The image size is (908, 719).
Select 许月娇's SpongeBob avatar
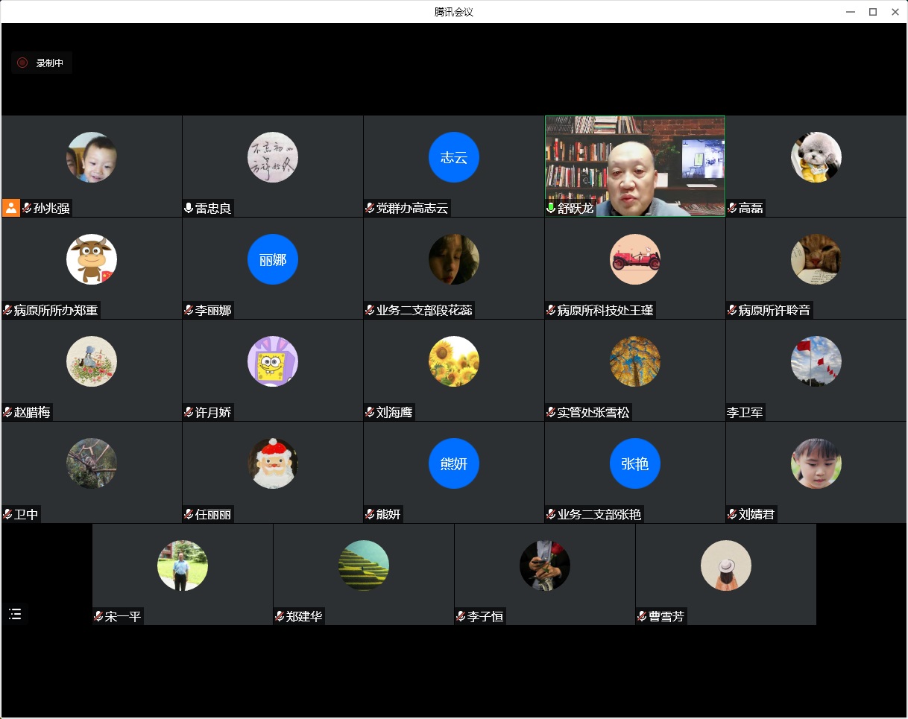click(273, 361)
